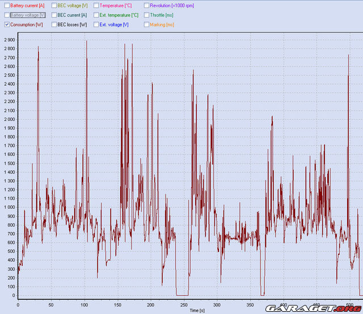This screenshot has width=363, height=314.
Task: Check the Throttle [ms] option
Action: 146,15
